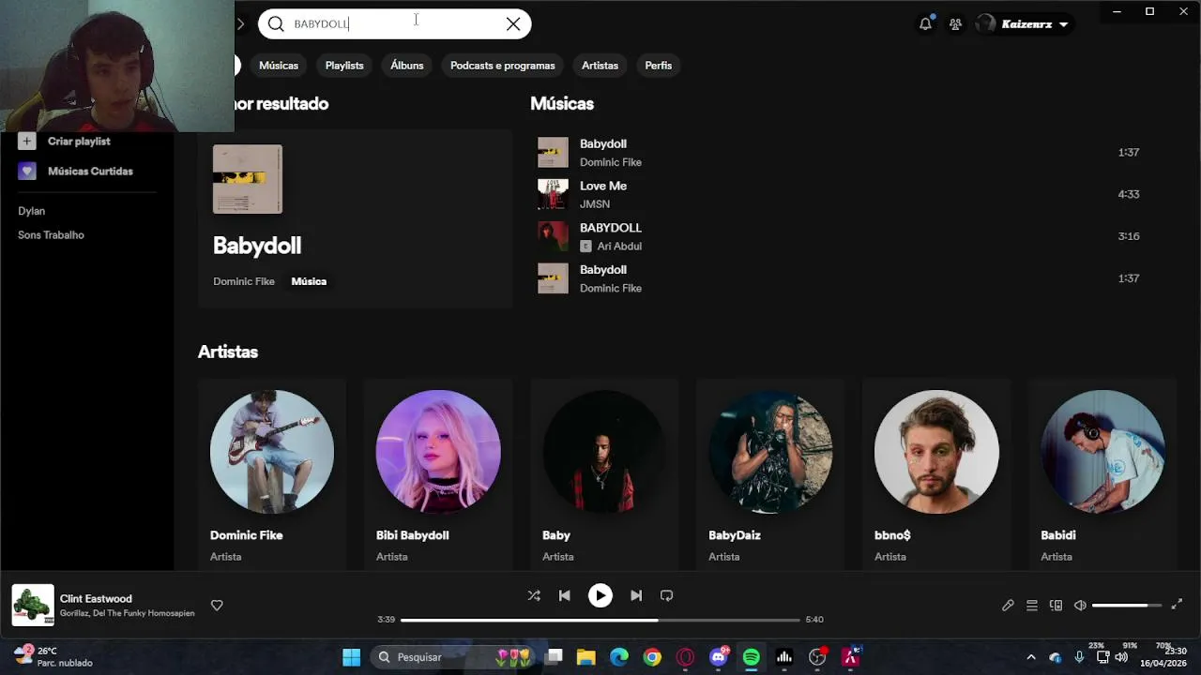The height and width of the screenshot is (675, 1201).
Task: Like Clint Eastwood with the heart icon
Action: coord(217,606)
